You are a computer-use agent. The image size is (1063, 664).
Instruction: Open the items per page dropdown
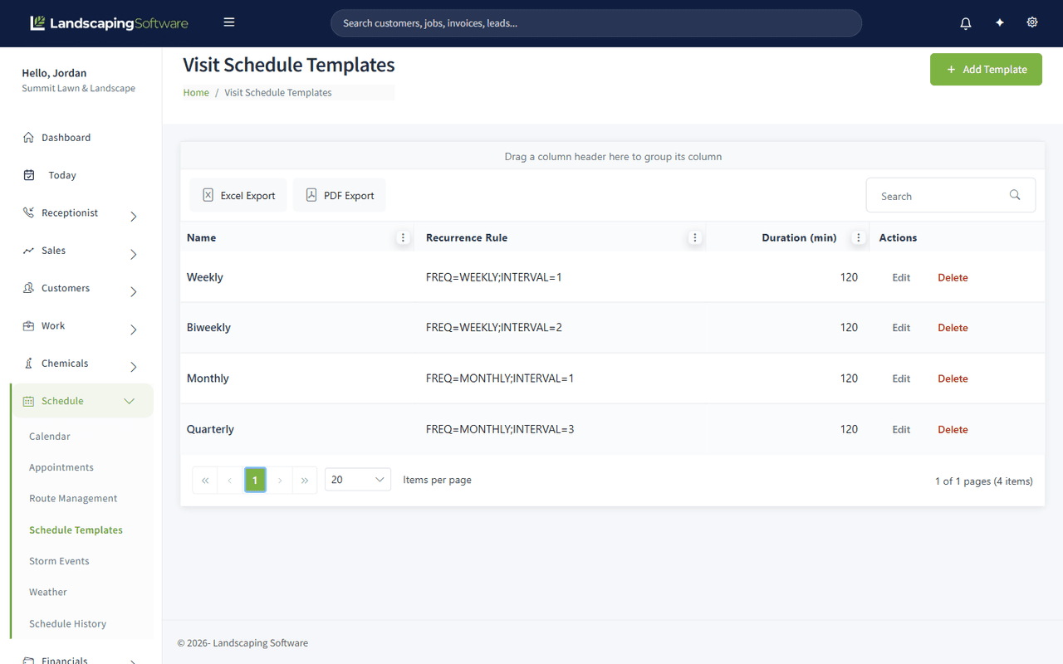click(358, 480)
